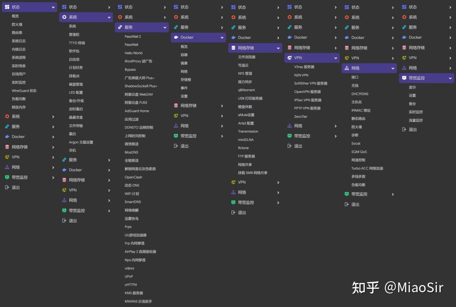Click the highlighted 网络存储 database icon
The height and width of the screenshot is (307, 456).
[x=233, y=48]
